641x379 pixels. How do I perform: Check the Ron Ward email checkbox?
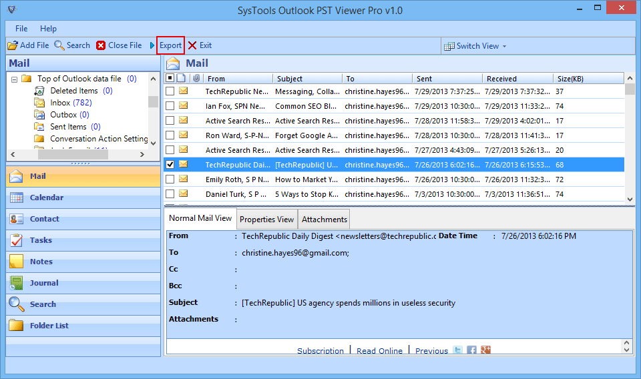[x=170, y=135]
